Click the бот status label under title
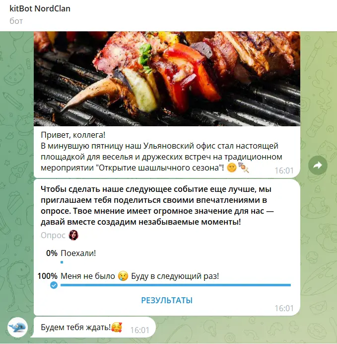 (x=16, y=21)
